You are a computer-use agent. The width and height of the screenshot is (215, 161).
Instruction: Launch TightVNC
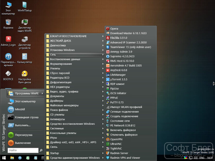click(131, 149)
